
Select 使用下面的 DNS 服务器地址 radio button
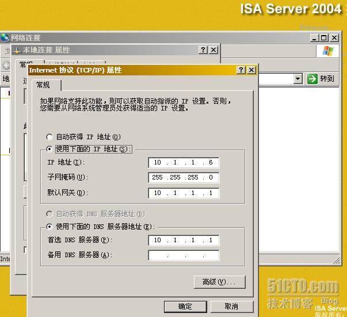coord(49,226)
